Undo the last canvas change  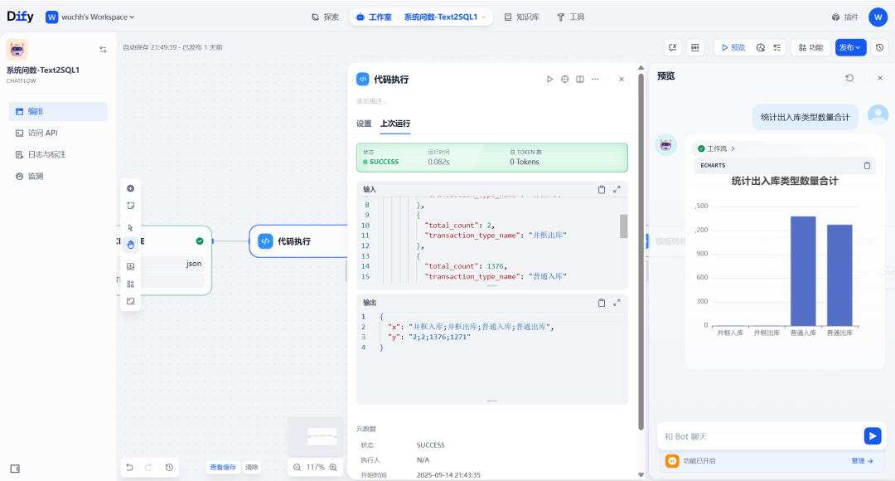pyautogui.click(x=129, y=467)
